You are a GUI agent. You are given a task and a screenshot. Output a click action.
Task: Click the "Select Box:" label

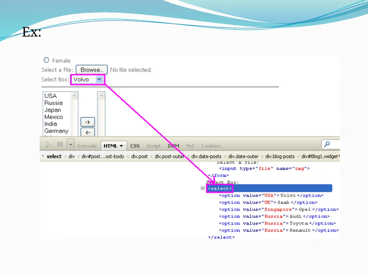point(55,79)
